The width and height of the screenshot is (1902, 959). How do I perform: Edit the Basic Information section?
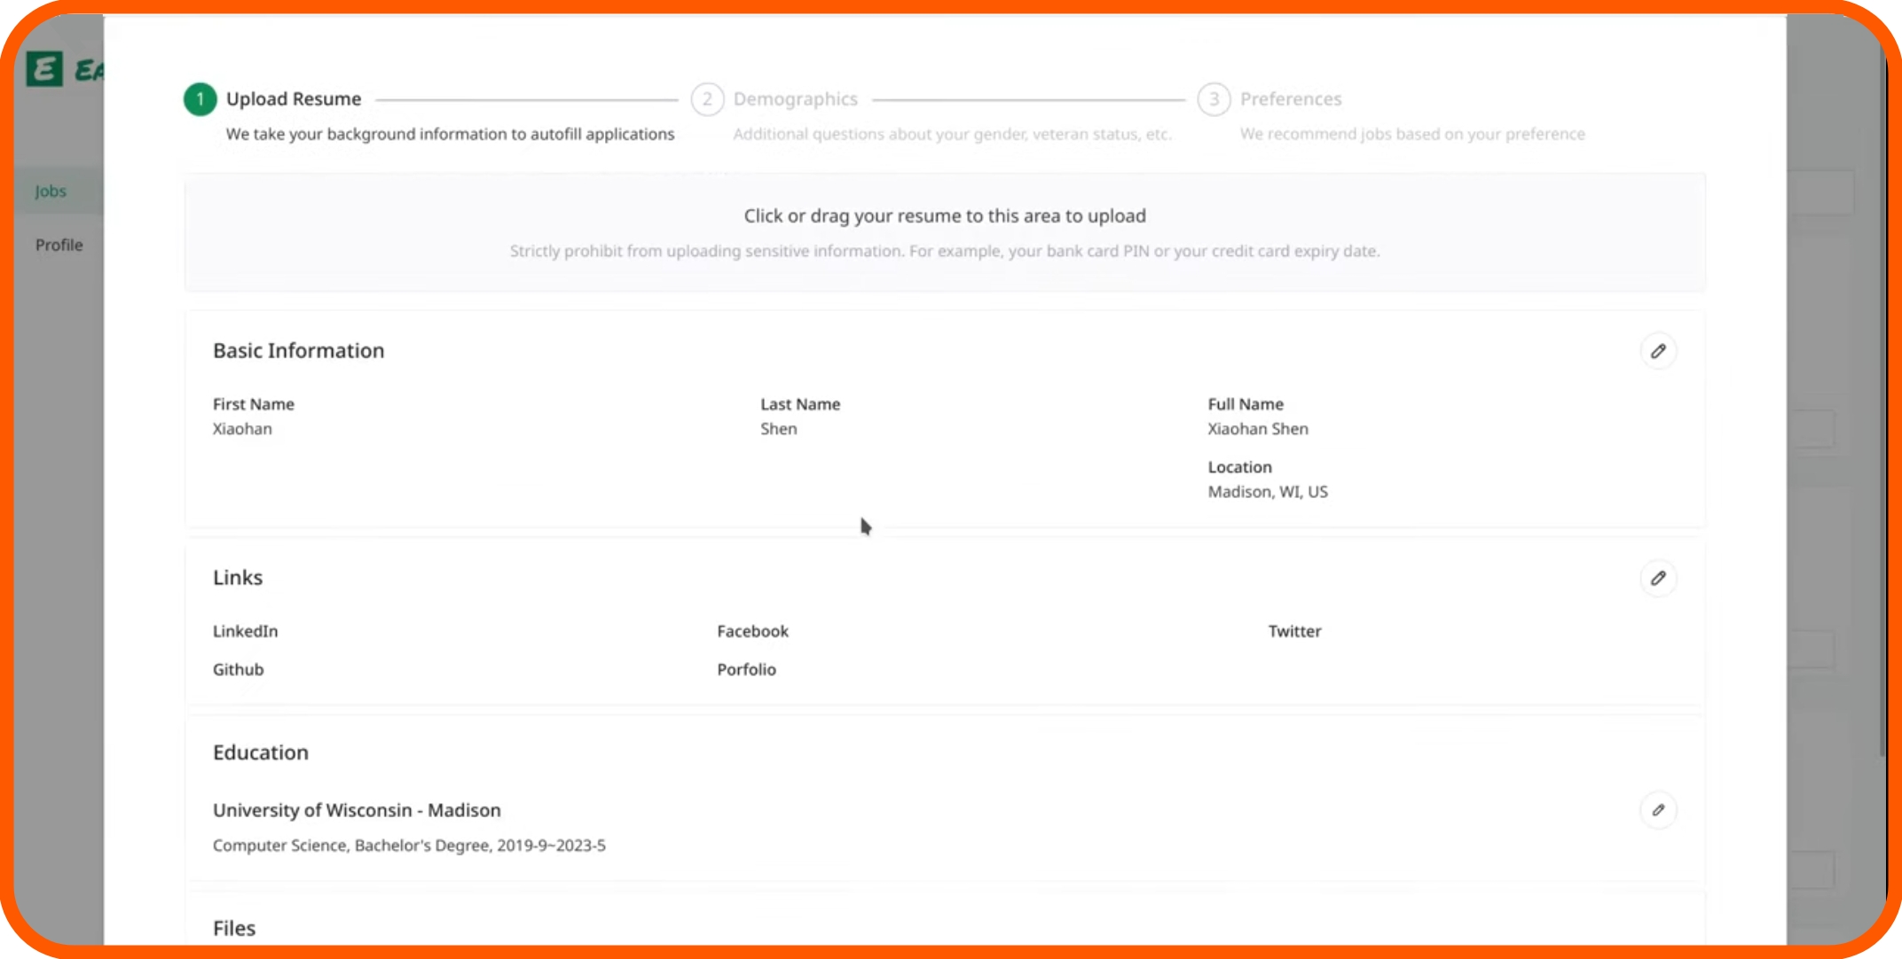point(1657,351)
